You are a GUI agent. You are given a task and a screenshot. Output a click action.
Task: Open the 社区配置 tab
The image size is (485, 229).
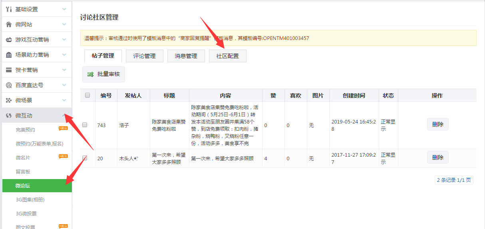228,56
